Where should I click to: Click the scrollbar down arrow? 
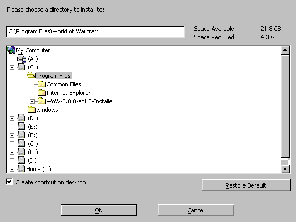tap(285, 169)
